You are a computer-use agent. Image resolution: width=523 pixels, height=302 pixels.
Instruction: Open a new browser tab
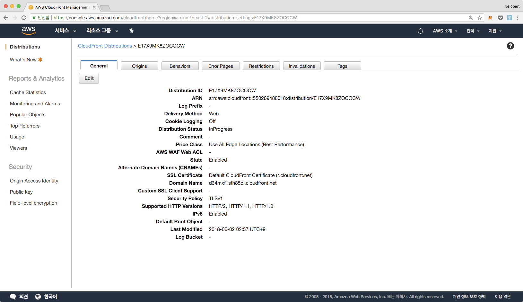[105, 7]
